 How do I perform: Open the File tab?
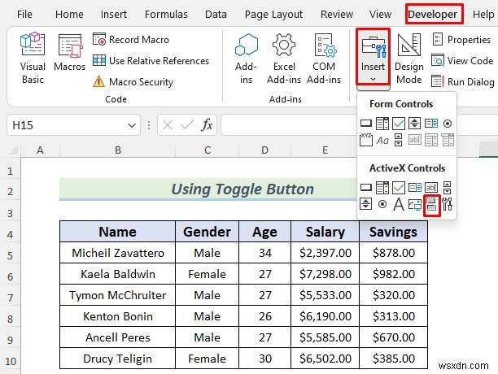click(x=24, y=15)
